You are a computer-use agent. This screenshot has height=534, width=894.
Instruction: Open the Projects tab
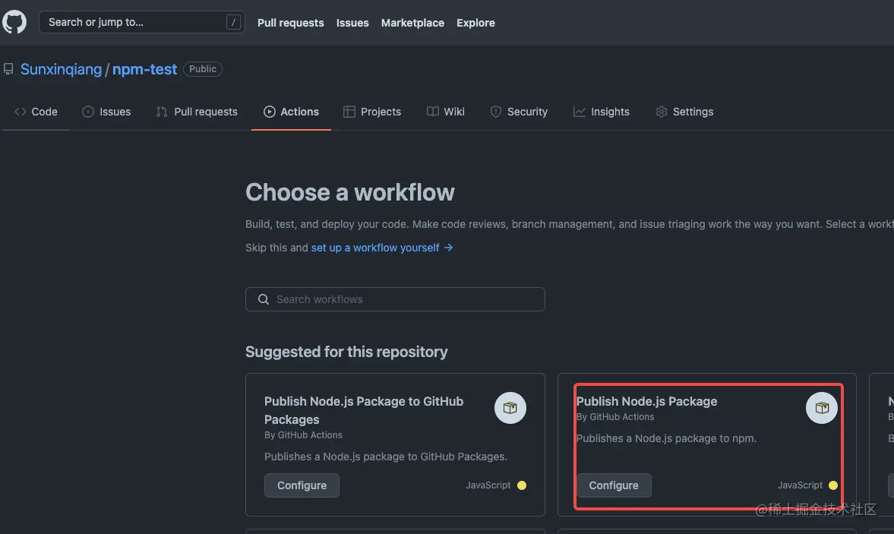coord(372,112)
